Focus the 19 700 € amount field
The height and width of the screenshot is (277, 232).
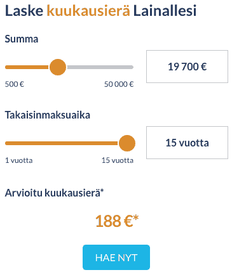click(x=187, y=67)
